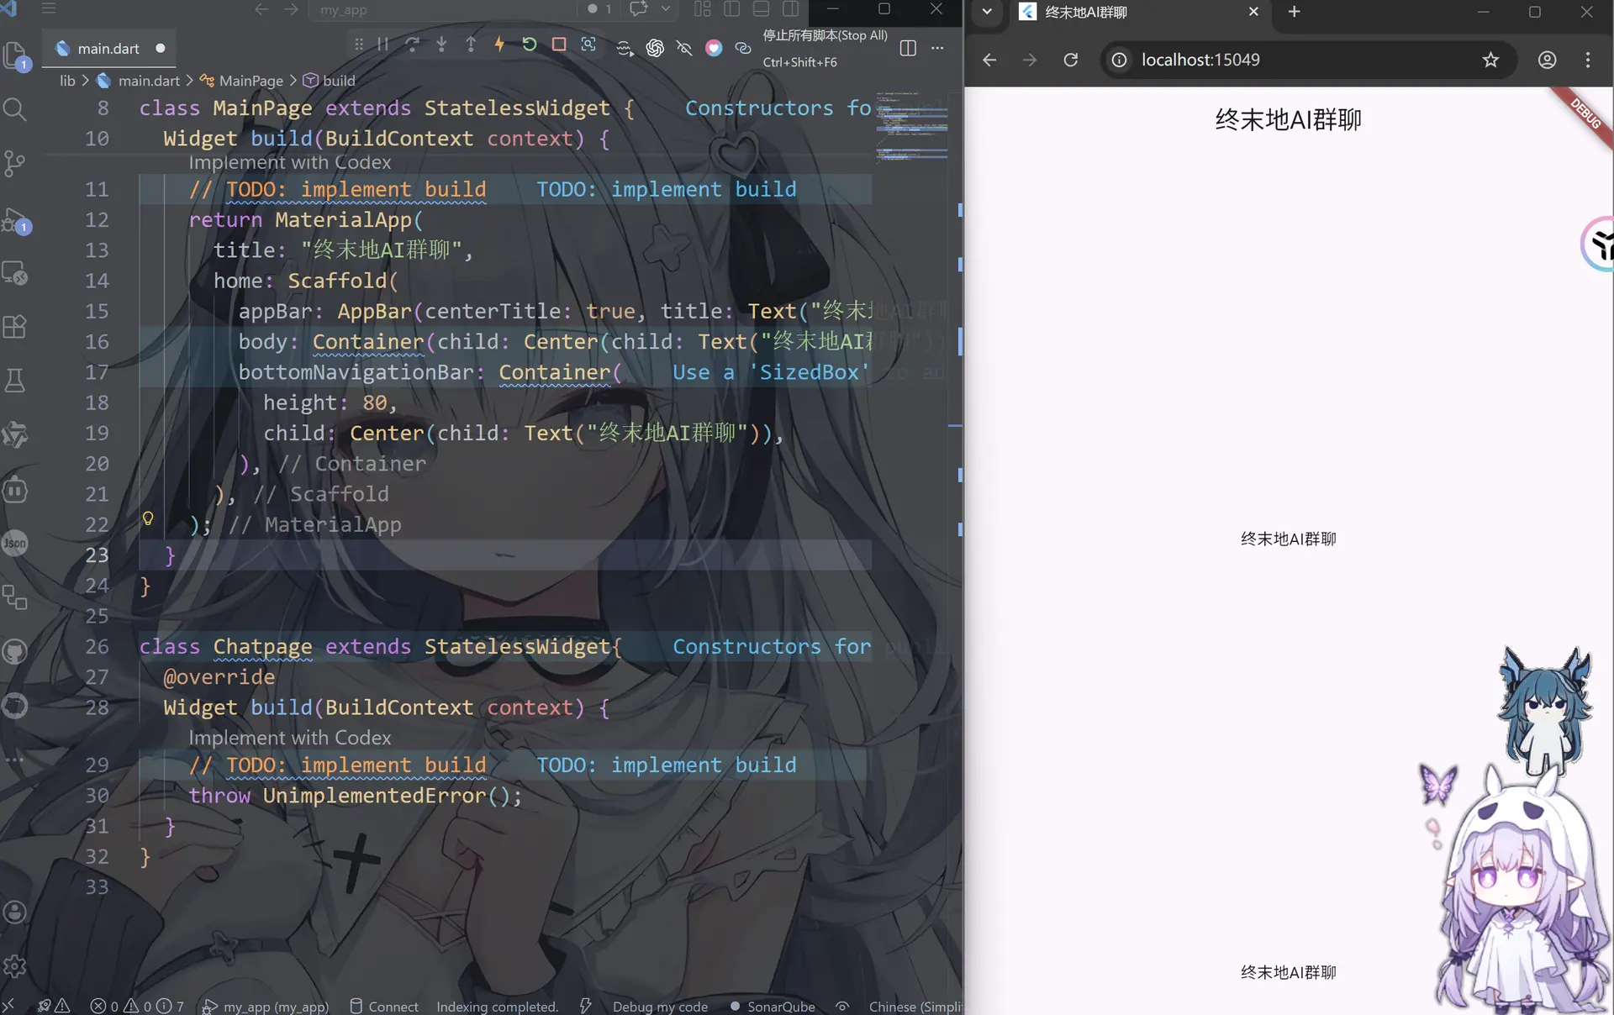Open the Explorer view in VS Code
Screen dimensions: 1614x1015
(x=15, y=55)
